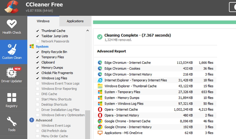Open Health Check from the sidebar

pos(12,27)
